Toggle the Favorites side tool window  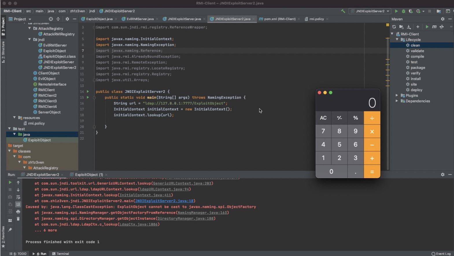[3, 237]
